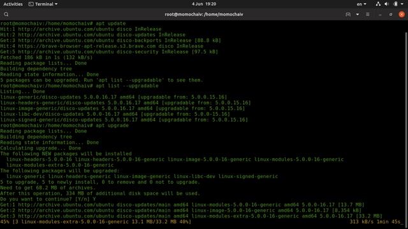Click 'Calculating upgrade... Done' line
Image resolution: width=408 pixels, height=229 pixels.
41,148
